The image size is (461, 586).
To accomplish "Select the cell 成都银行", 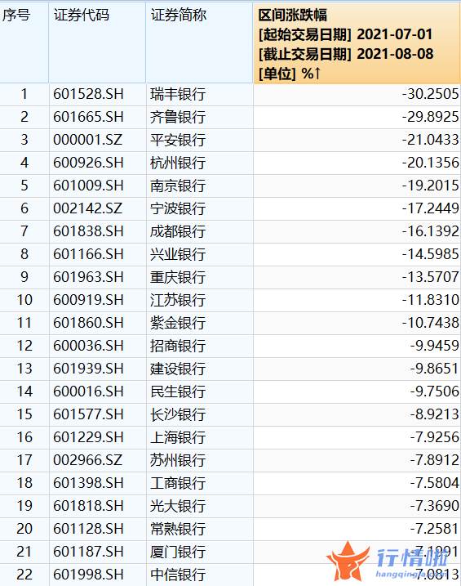I will 200,231.
